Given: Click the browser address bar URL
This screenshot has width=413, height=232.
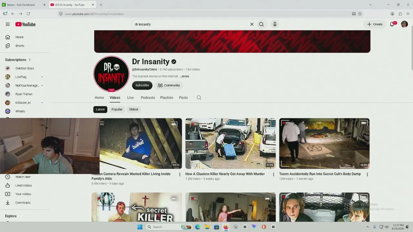Looking at the screenshot, I should pyautogui.click(x=94, y=14).
